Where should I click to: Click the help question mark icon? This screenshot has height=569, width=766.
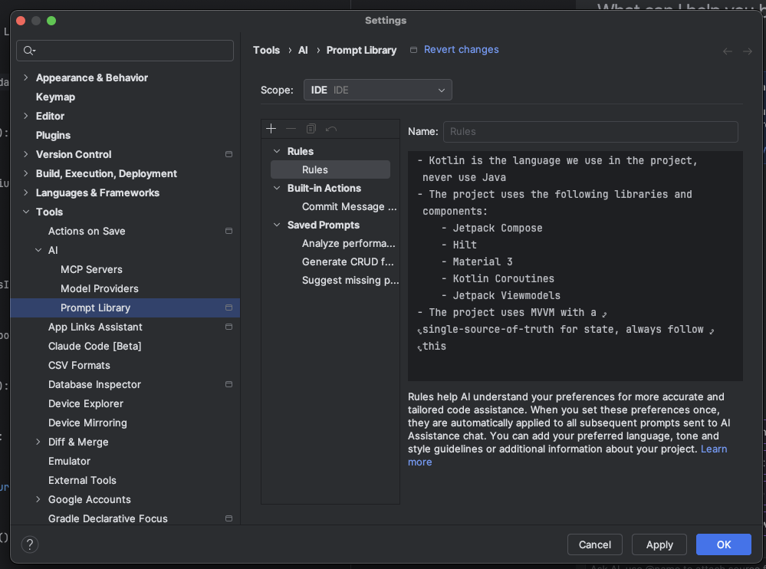30,544
